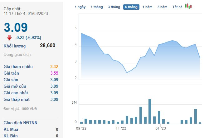Click the last price point on chart
The image size is (204, 138).
200,58
